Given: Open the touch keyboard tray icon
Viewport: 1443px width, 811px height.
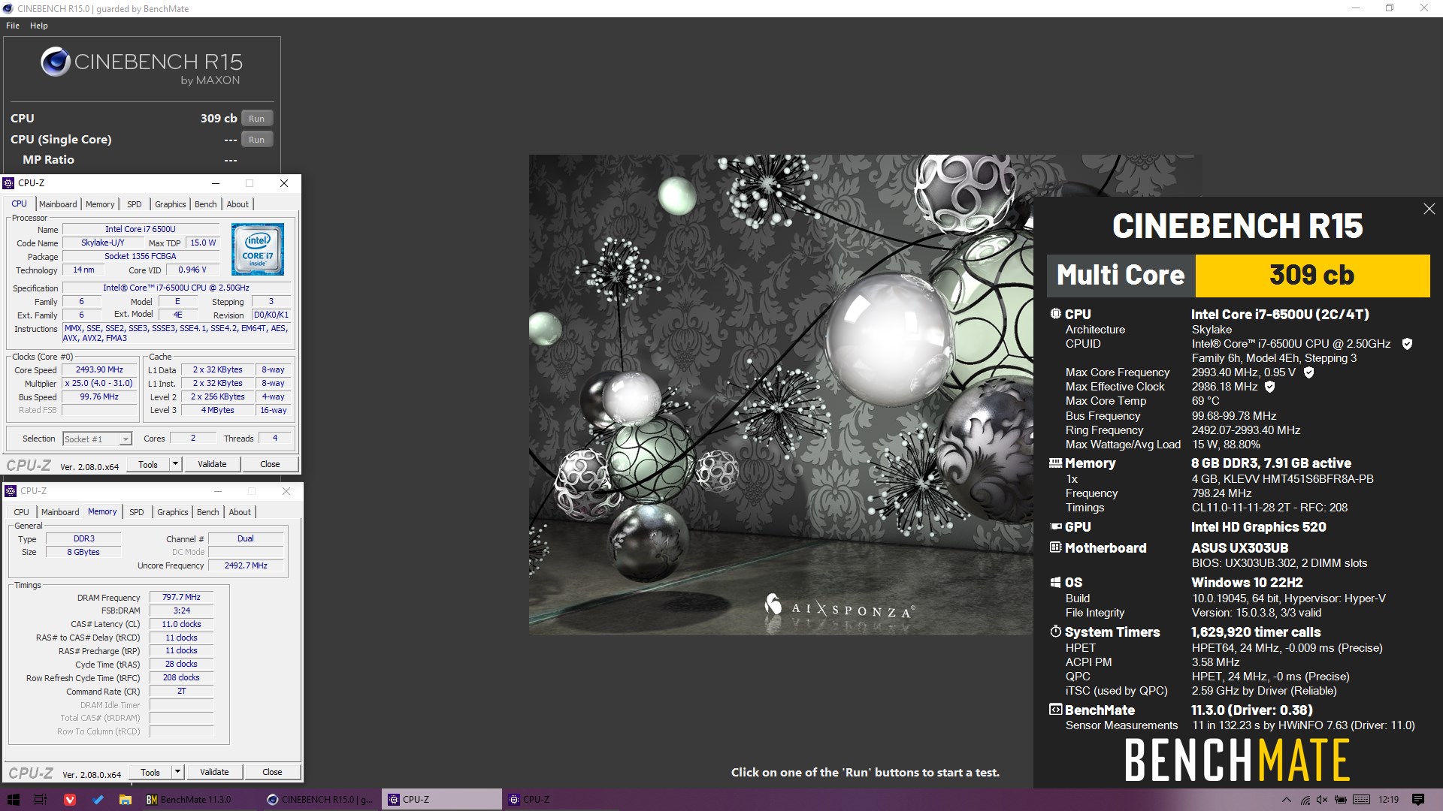Looking at the screenshot, I should click(x=1361, y=800).
